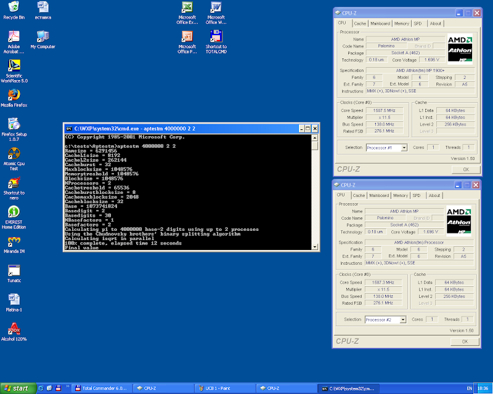This screenshot has height=394, width=493.
Task: Expand Processor #1 selection dropdown
Action: coord(404,148)
